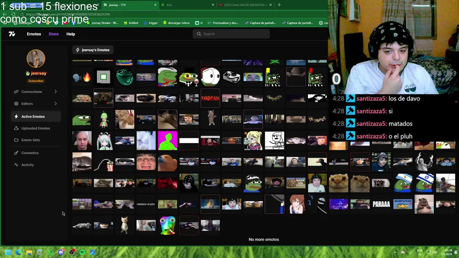
Task: Select the standing cat emote in last row
Action: point(125,226)
